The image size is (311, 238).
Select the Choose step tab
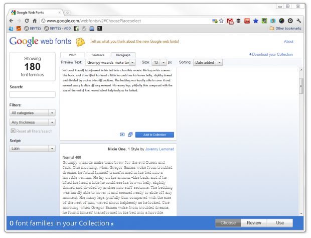[x=228, y=223]
